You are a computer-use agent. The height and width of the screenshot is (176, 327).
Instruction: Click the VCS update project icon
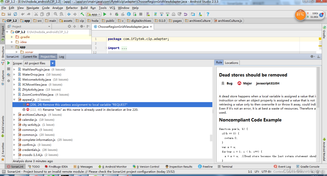(161, 14)
